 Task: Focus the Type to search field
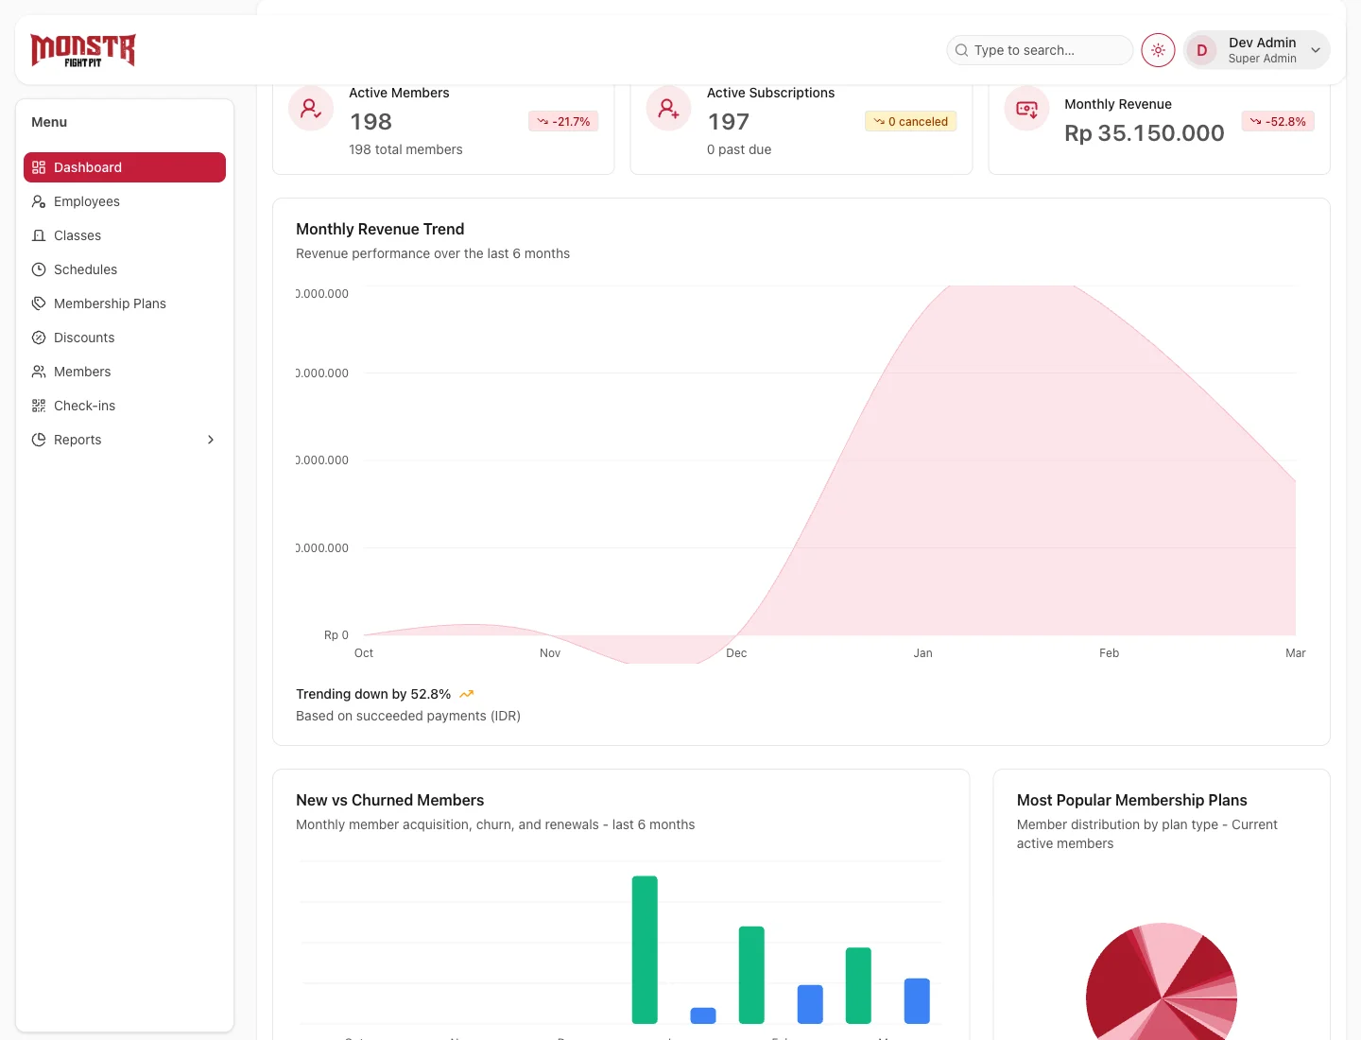click(x=1040, y=50)
